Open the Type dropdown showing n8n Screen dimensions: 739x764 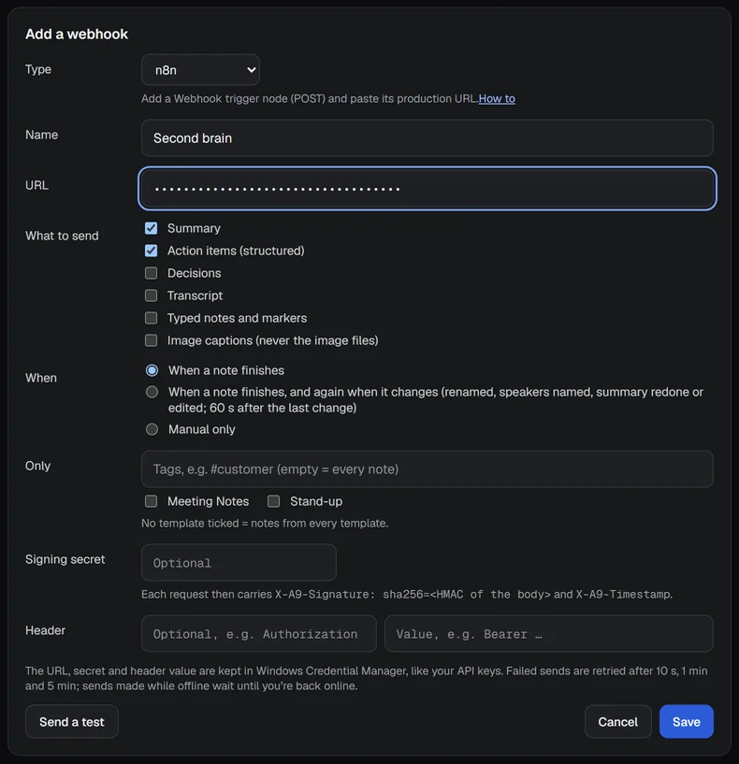[200, 70]
